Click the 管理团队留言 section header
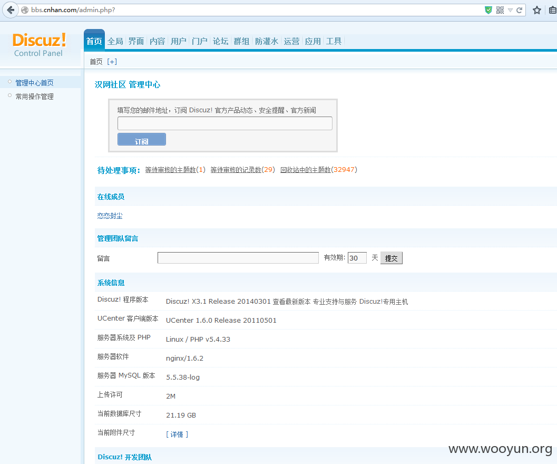Viewport: 557px width, 464px height. [118, 238]
